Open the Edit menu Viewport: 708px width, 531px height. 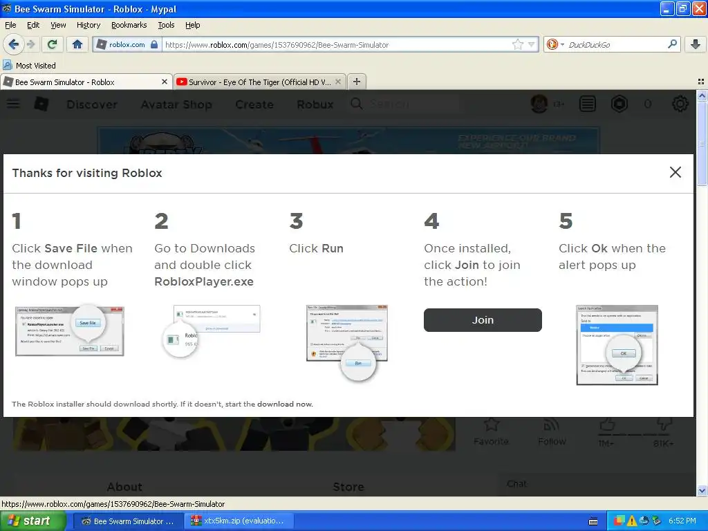point(33,25)
